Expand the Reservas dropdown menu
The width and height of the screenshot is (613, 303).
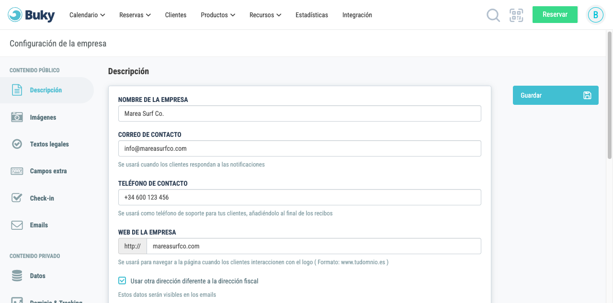tap(135, 15)
